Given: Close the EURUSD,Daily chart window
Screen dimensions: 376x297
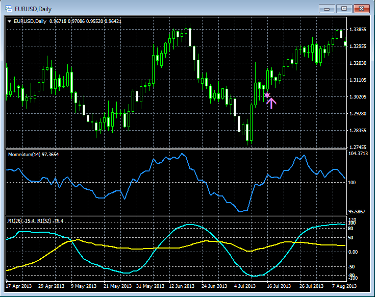Looking at the screenshot, I should pos(363,8).
